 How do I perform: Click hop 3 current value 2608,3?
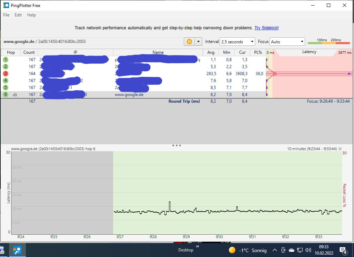pyautogui.click(x=242, y=74)
